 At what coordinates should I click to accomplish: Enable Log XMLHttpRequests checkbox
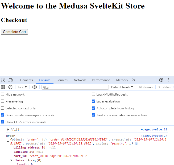(93, 94)
